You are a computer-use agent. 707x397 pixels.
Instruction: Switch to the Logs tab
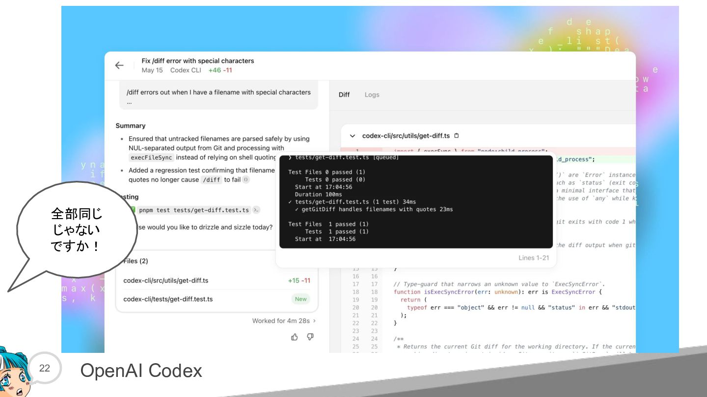point(372,95)
